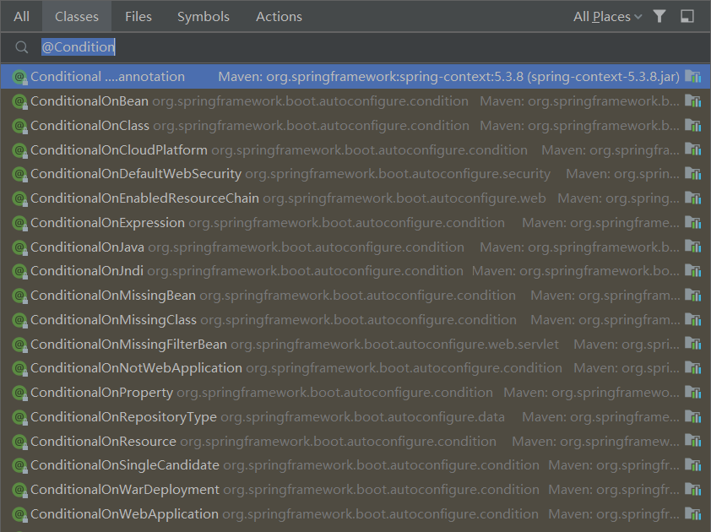The image size is (711, 532).
Task: Select ConditionalOnMissingFilterBean result
Action: (355, 345)
